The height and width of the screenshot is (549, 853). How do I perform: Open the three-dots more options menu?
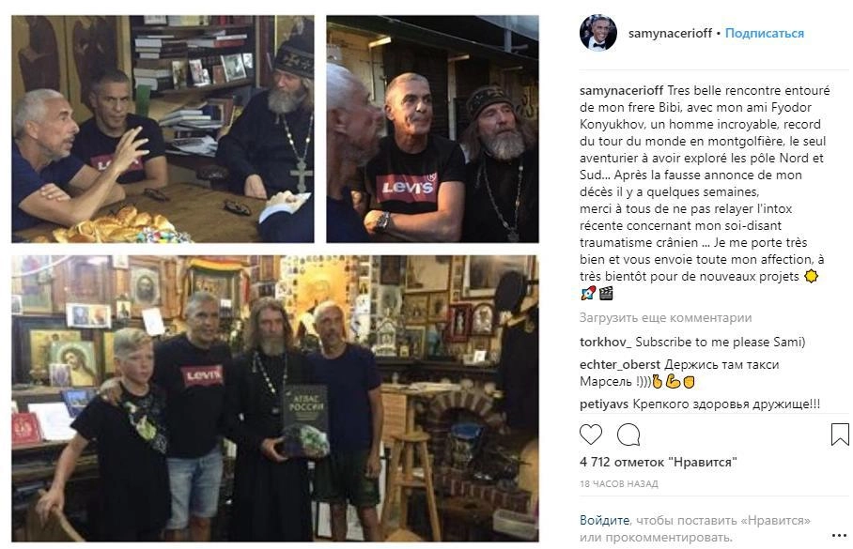840,536
